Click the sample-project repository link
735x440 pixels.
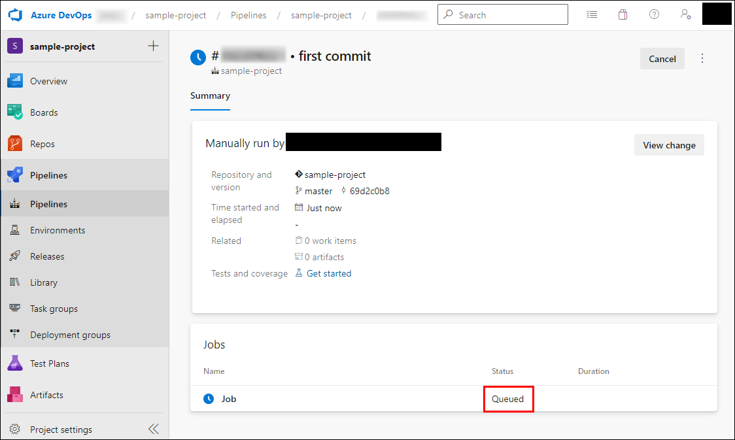pyautogui.click(x=335, y=175)
